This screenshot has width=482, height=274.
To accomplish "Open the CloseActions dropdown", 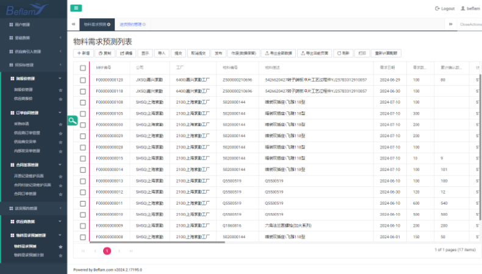I will pyautogui.click(x=470, y=24).
